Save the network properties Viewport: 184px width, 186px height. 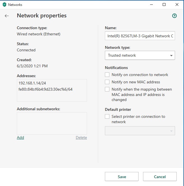122,176
